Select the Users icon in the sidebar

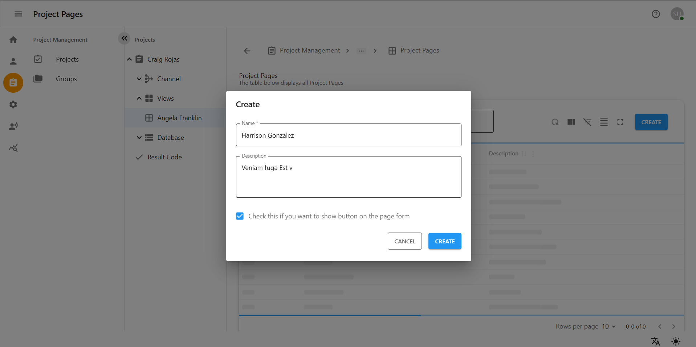click(13, 61)
